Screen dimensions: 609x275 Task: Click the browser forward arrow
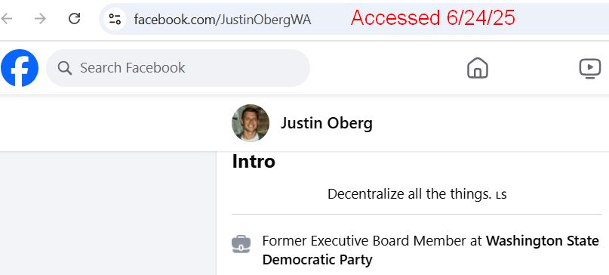40,19
